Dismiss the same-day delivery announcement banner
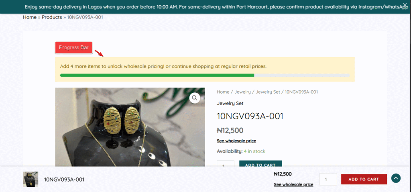 [405, 4]
